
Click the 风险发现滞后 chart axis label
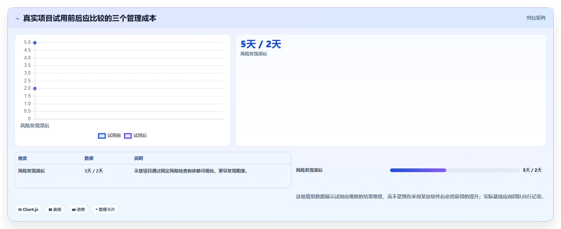(x=35, y=126)
